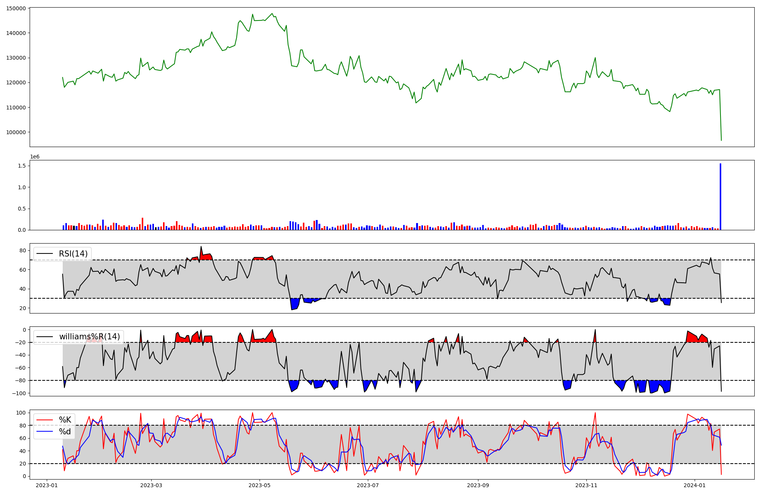Click the blue %d legend line

pos(45,432)
